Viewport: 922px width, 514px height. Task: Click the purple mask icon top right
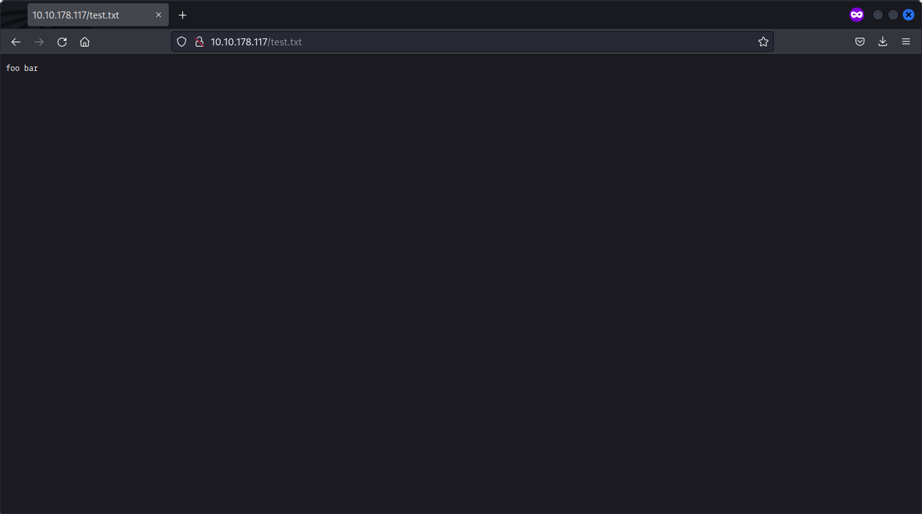pyautogui.click(x=857, y=14)
